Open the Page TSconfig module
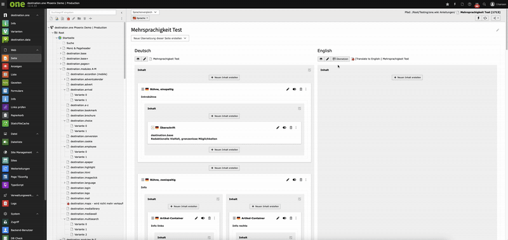Screen dimensions: 508x240 coord(21,177)
